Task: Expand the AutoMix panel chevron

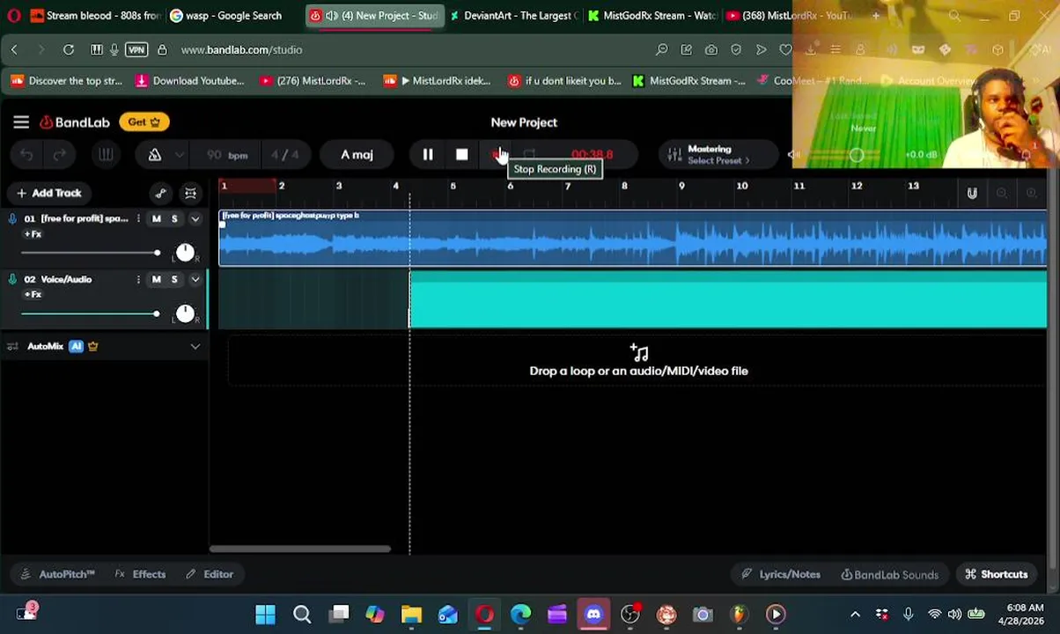Action: 195,347
